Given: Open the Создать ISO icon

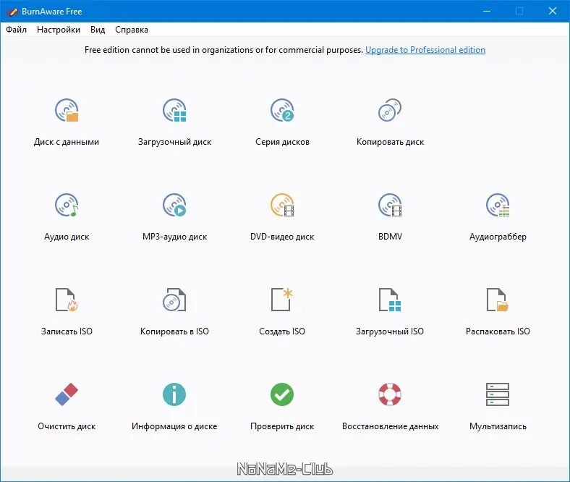Looking at the screenshot, I should click(x=282, y=300).
